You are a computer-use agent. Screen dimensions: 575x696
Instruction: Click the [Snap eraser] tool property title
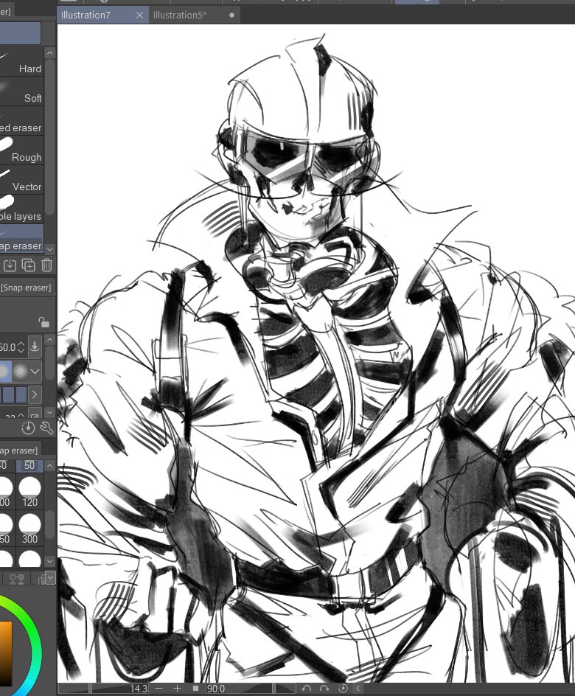(26, 288)
